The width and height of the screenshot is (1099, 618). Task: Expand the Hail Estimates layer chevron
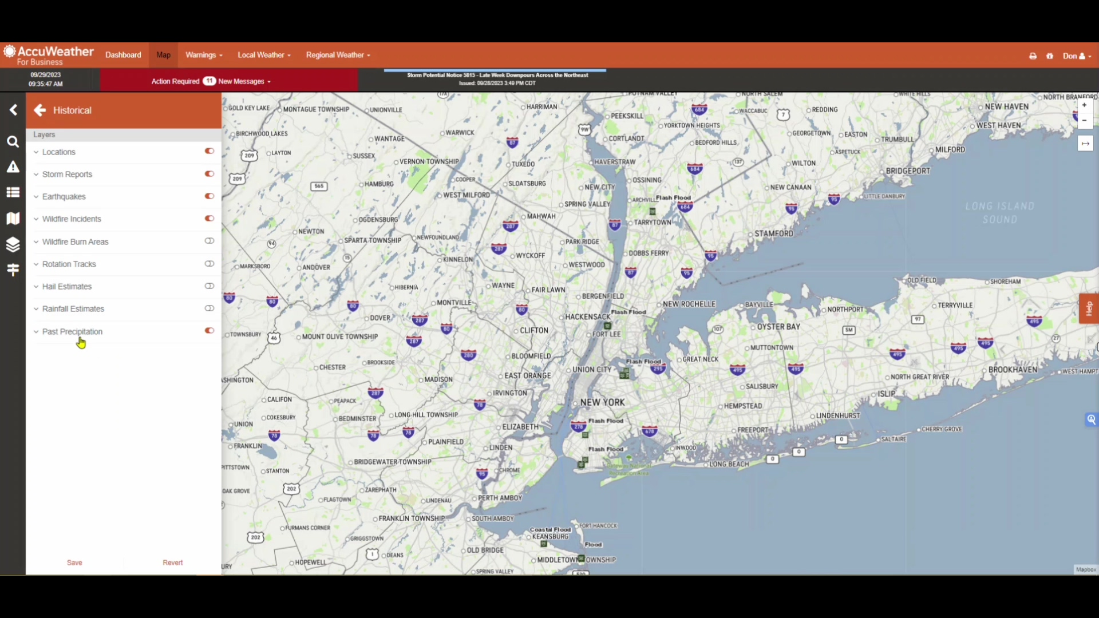[x=36, y=287]
